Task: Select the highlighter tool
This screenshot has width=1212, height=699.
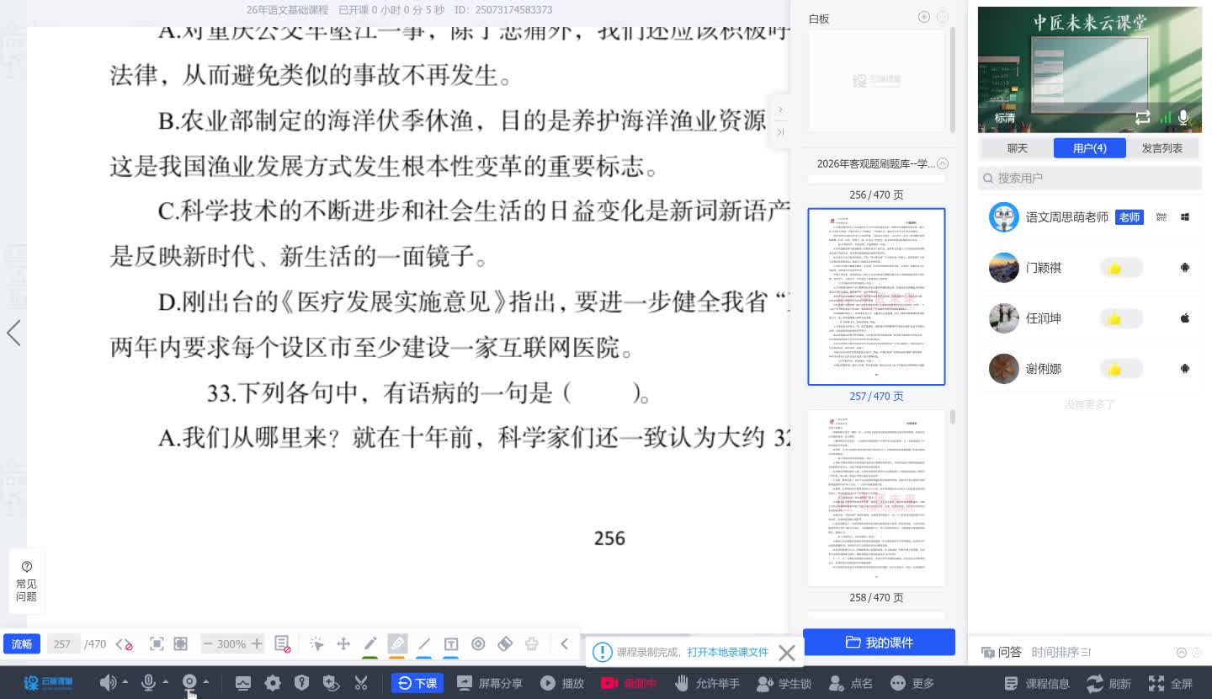Action: pyautogui.click(x=397, y=644)
